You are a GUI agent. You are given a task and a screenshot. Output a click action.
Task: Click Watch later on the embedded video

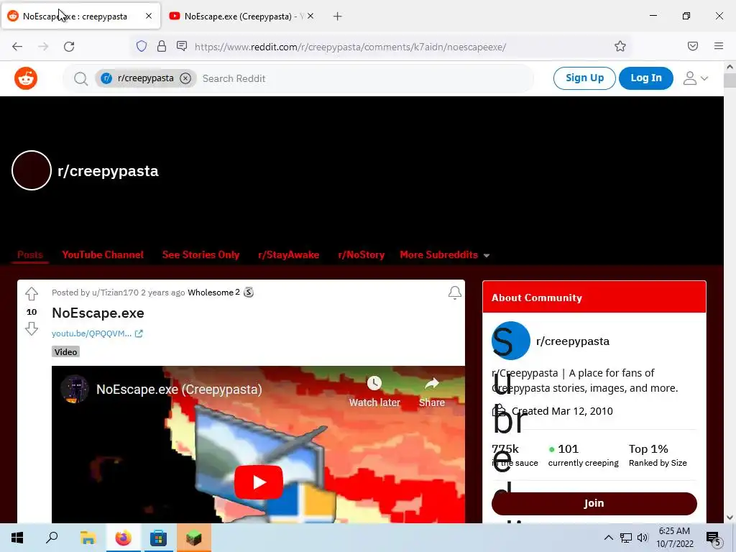[374, 392]
